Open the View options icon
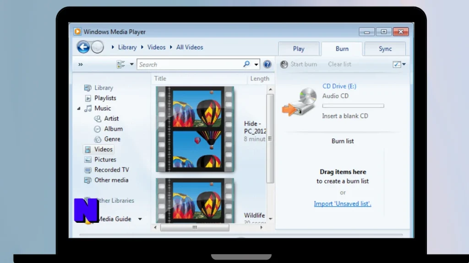The width and height of the screenshot is (469, 263). [x=121, y=64]
